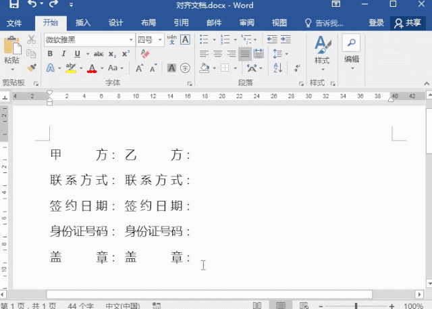Expand the 粘贴 options dropdown
The image size is (432, 309).
tap(12, 69)
